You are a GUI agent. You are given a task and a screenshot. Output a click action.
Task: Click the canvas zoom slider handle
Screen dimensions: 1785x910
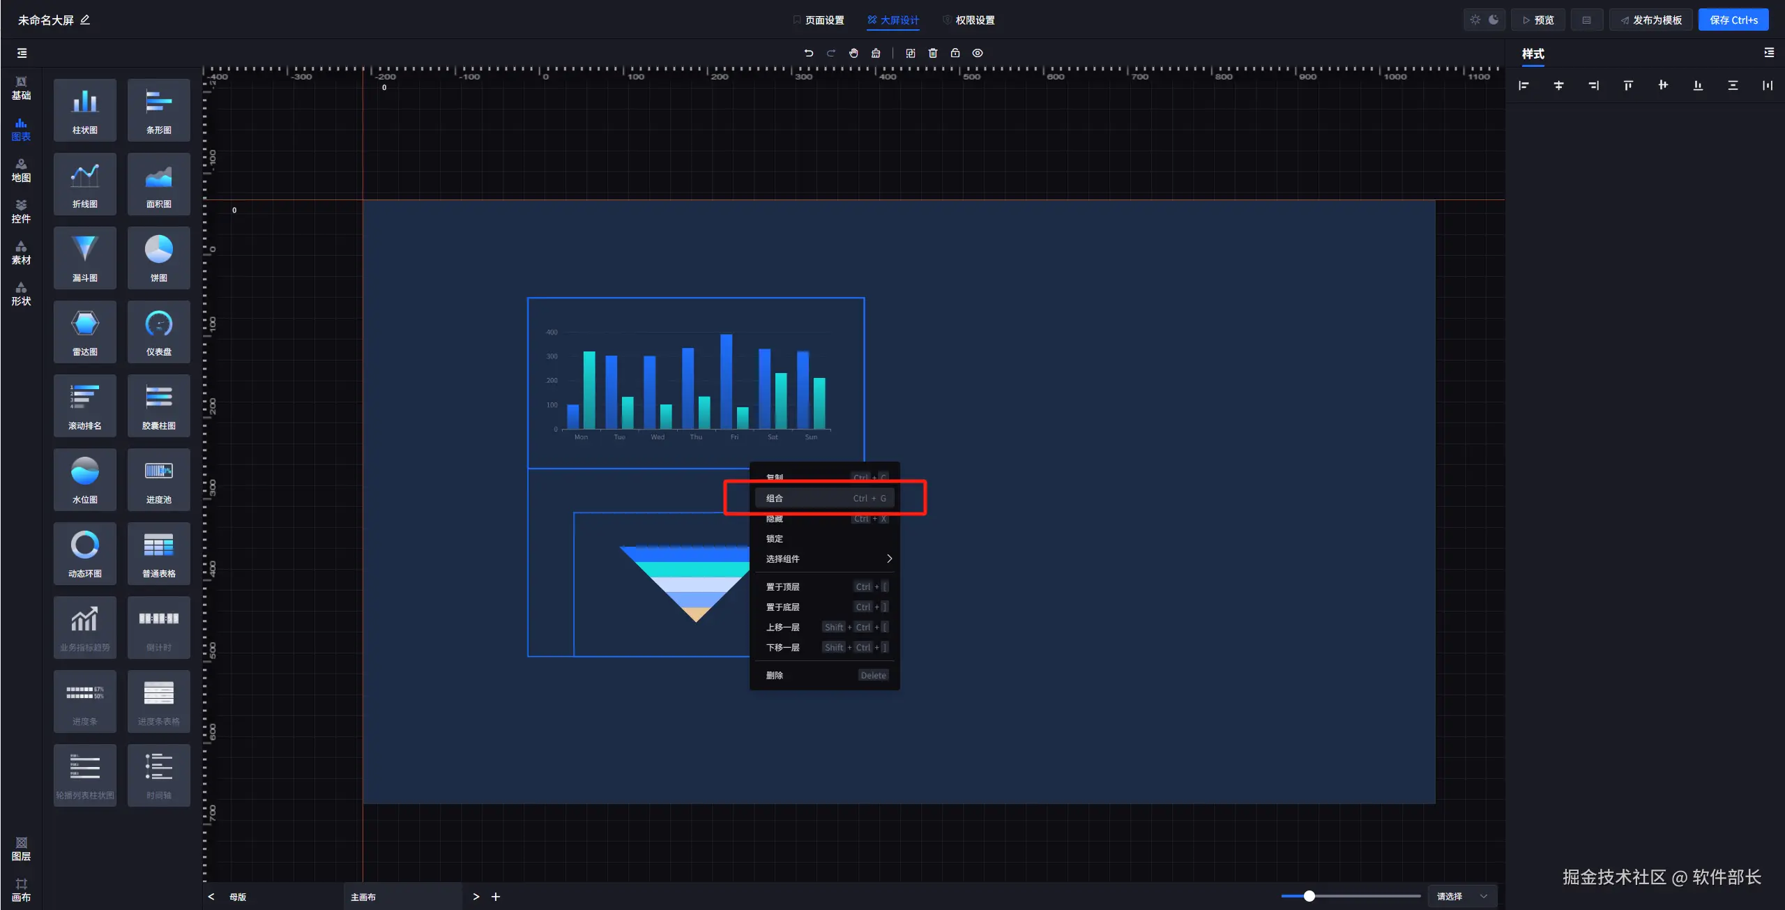1309,896
